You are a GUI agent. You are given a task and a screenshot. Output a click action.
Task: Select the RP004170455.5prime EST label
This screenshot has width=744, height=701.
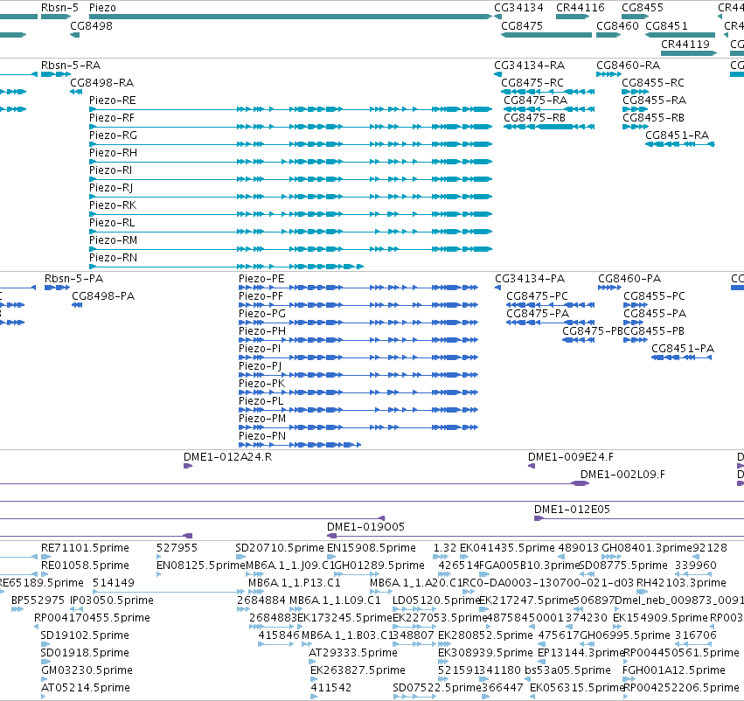tap(92, 619)
